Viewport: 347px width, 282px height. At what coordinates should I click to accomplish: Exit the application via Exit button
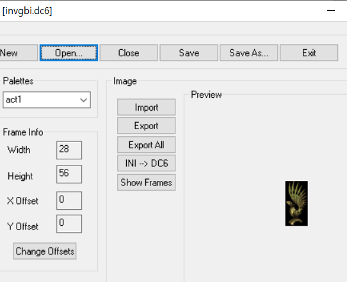tap(309, 53)
